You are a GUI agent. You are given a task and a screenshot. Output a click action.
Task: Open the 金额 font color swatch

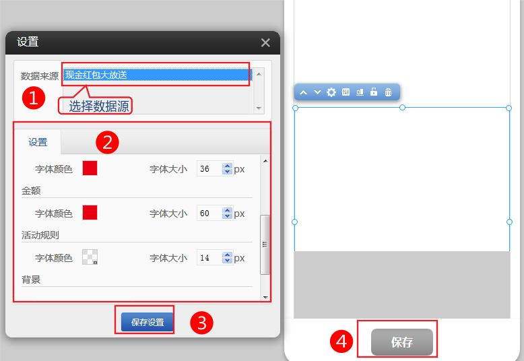(x=90, y=213)
